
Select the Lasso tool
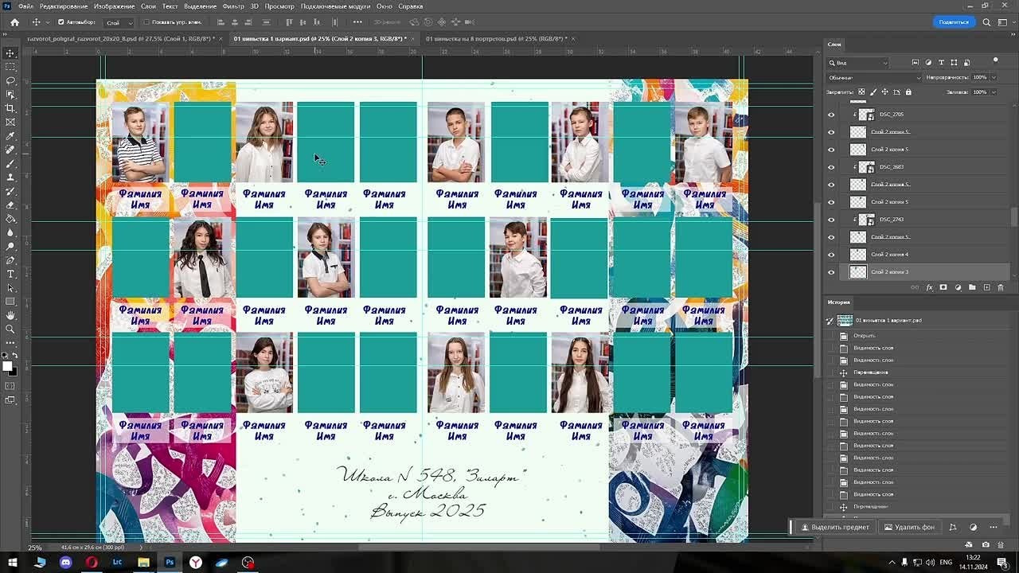(10, 80)
